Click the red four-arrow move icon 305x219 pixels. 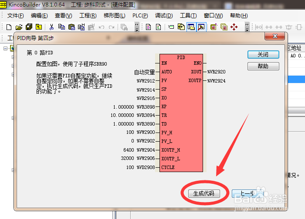(x=234, y=27)
